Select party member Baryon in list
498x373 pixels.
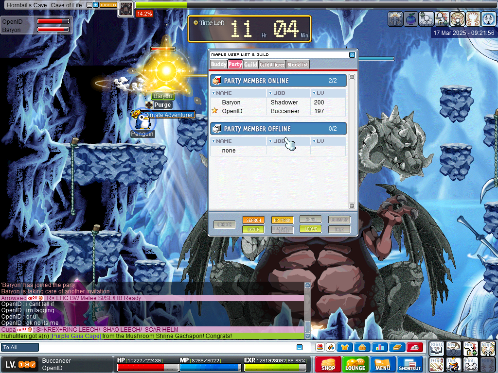[278, 102]
